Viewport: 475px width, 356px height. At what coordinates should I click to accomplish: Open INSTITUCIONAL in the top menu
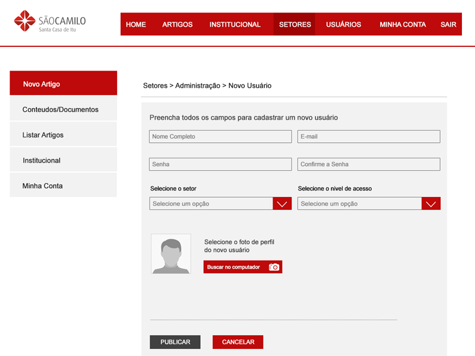coord(235,24)
